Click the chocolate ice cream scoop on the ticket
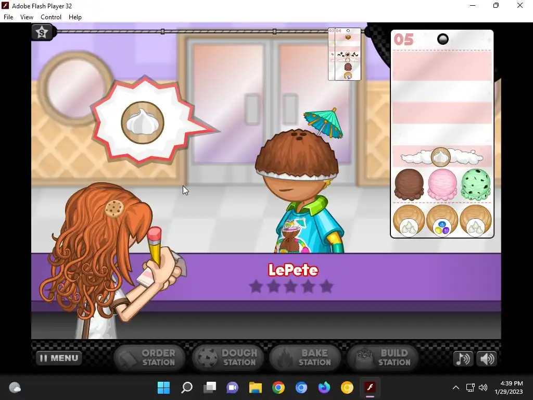The width and height of the screenshot is (533, 400). pos(409,184)
